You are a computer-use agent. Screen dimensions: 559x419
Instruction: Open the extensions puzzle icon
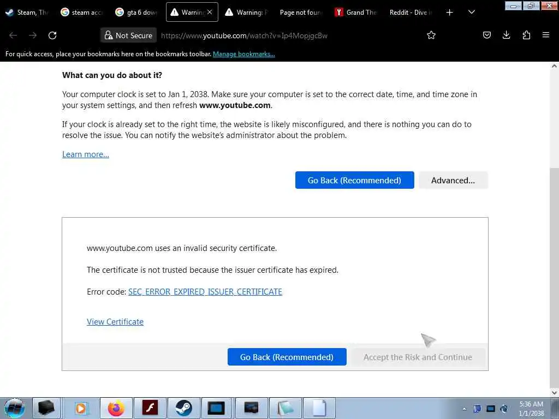tap(526, 35)
